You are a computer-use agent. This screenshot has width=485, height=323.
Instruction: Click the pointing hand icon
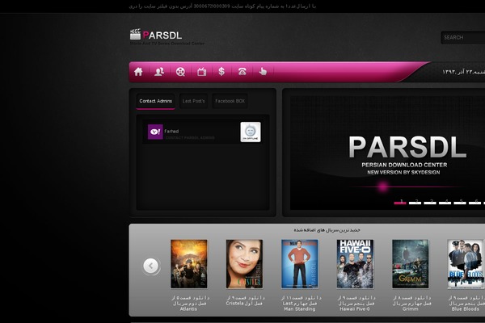[263, 72]
